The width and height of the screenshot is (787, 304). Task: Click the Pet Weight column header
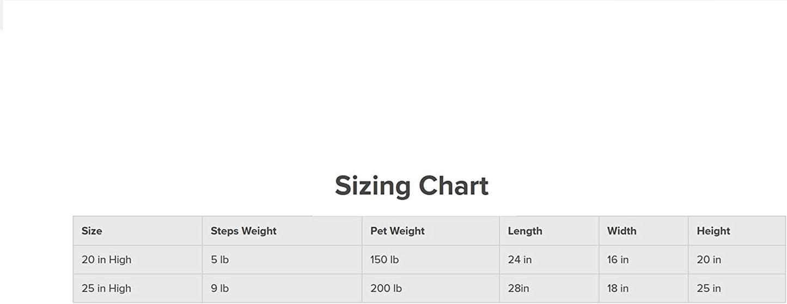pos(397,231)
